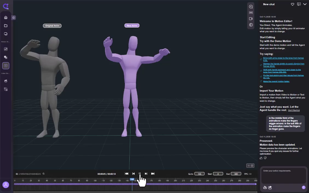Click 'Fix the foot sliding and jitter issues' link
This screenshot has height=193, width=309.
[x=283, y=76]
